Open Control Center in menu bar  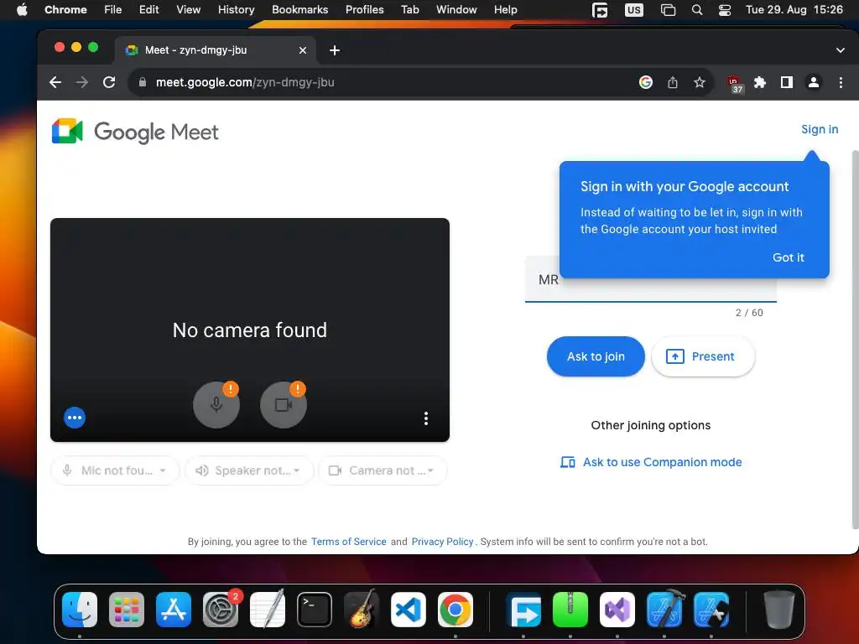point(725,9)
